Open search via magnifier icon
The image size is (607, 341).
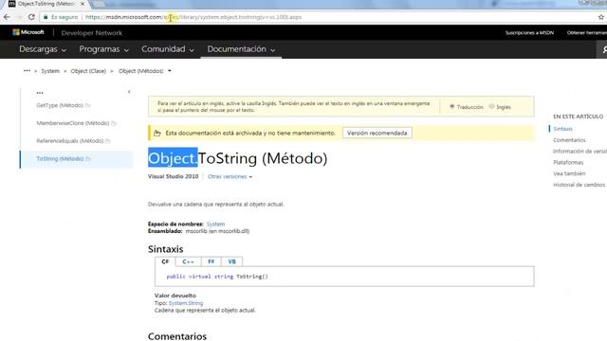coord(603,49)
